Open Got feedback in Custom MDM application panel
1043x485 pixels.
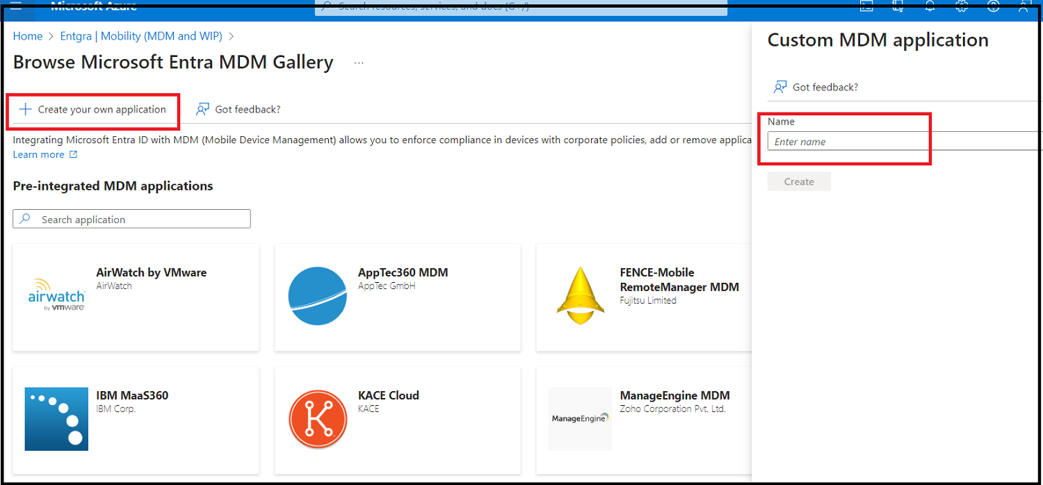point(816,87)
